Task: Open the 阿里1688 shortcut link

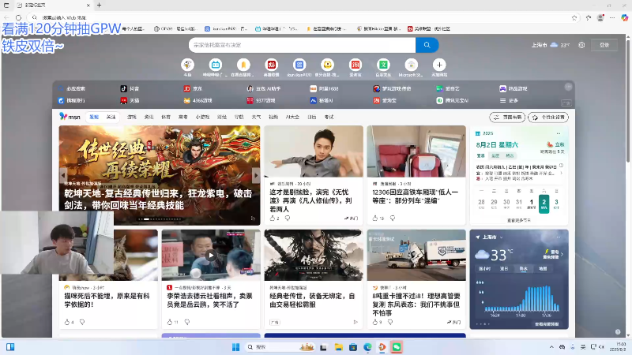Action: point(324,88)
